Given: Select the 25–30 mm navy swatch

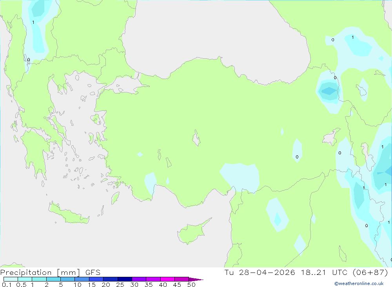Looking at the screenshot, I should [125, 279].
